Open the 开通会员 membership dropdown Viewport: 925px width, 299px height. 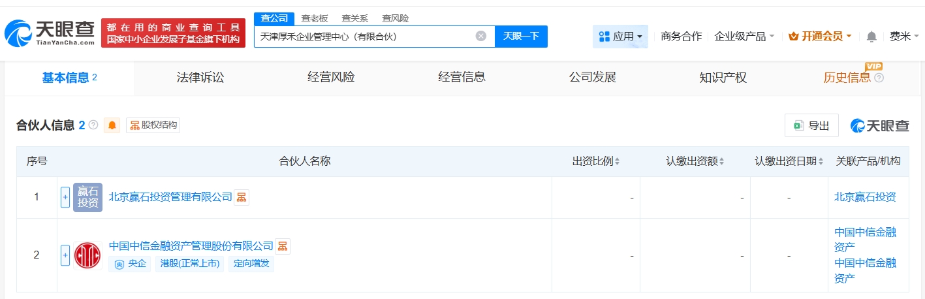820,37
